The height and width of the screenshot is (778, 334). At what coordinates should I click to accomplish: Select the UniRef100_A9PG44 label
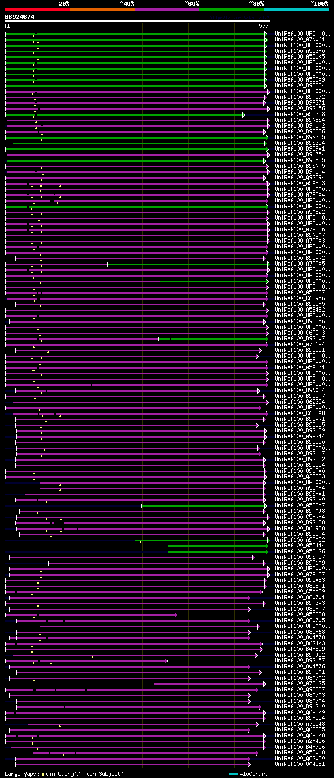[300, 437]
